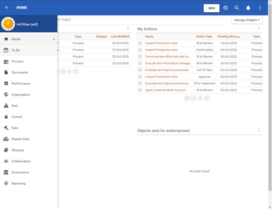The width and height of the screenshot is (272, 209).
Task: Open Open Customer Bank Account link
Action: (165, 90)
